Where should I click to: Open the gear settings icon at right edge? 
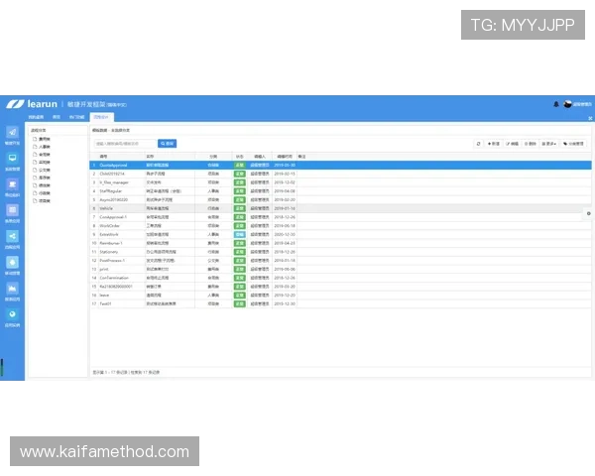click(x=588, y=213)
